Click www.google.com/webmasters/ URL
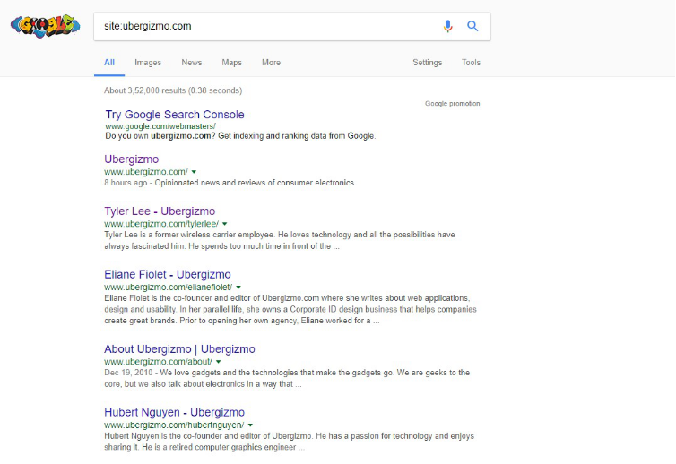The height and width of the screenshot is (464, 676). pos(160,126)
